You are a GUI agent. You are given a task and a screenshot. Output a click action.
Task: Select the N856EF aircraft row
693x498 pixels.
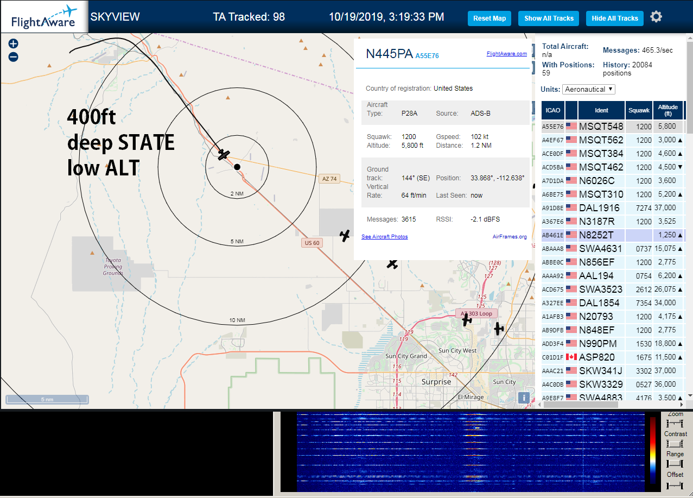pyautogui.click(x=613, y=262)
